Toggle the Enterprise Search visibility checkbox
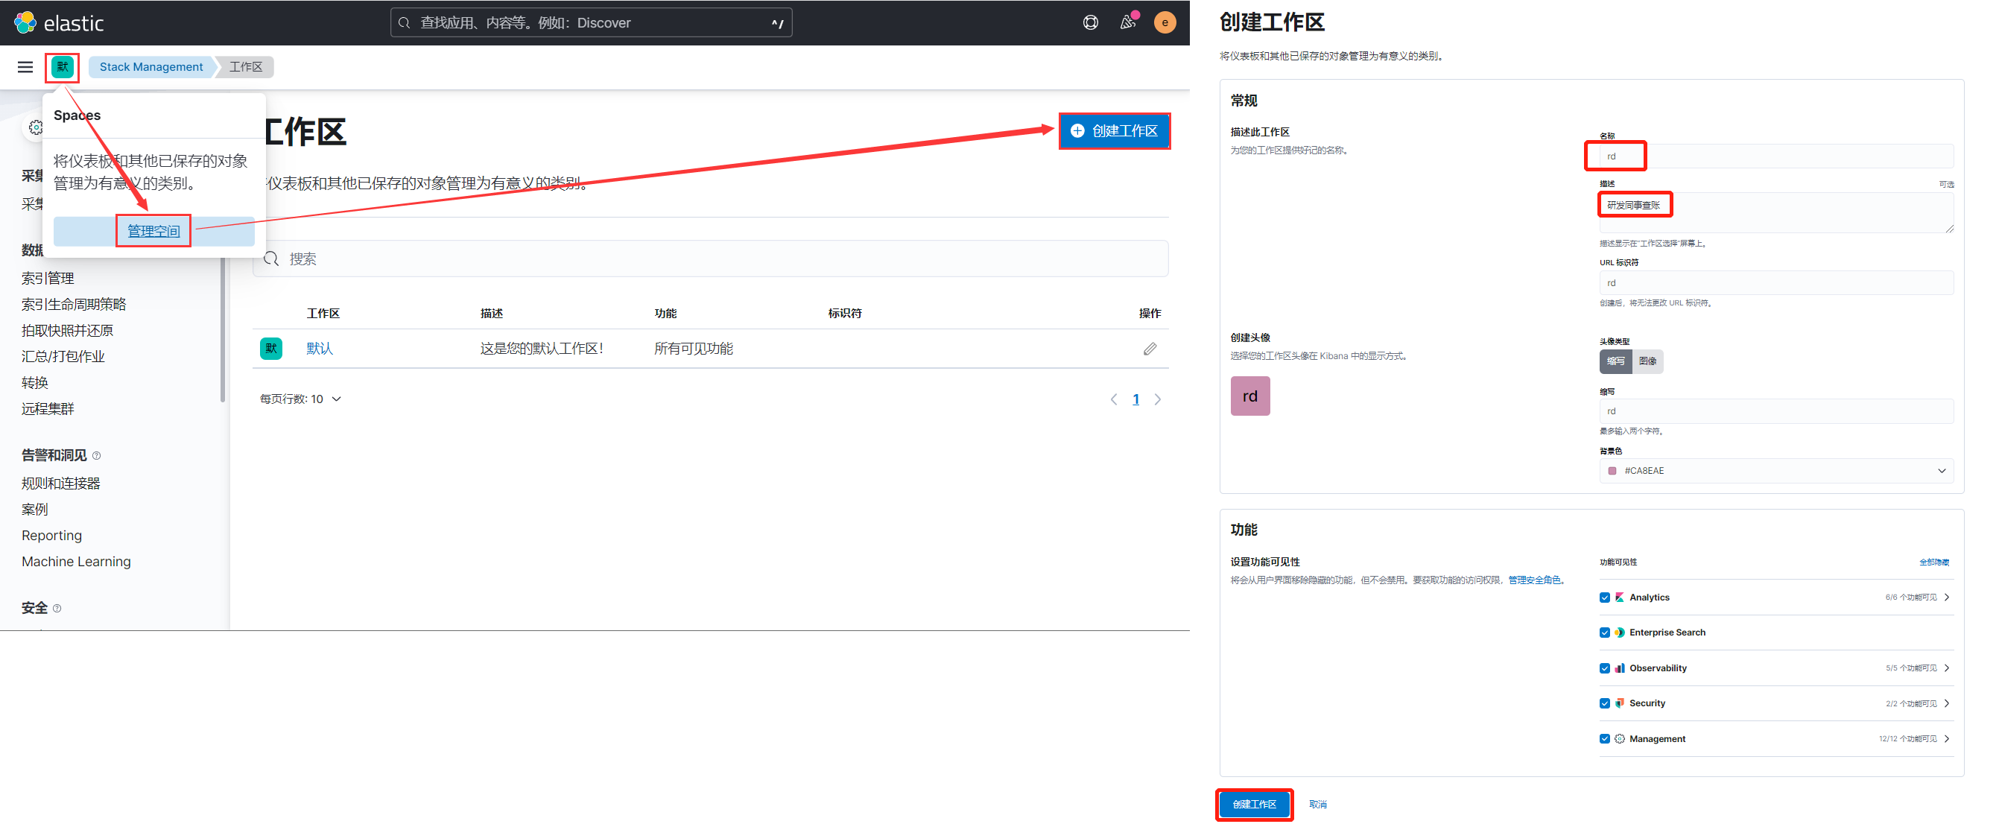Screen dimensions: 1999x824 click(1604, 633)
